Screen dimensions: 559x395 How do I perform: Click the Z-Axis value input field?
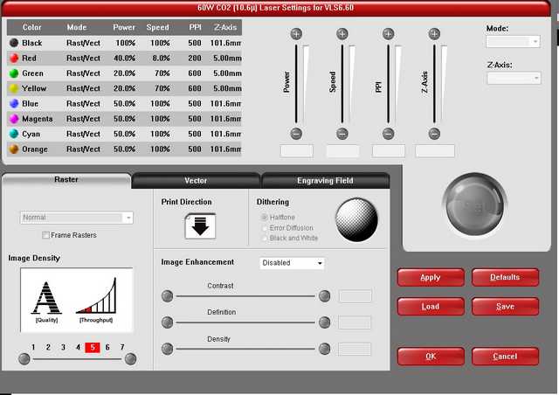point(435,151)
